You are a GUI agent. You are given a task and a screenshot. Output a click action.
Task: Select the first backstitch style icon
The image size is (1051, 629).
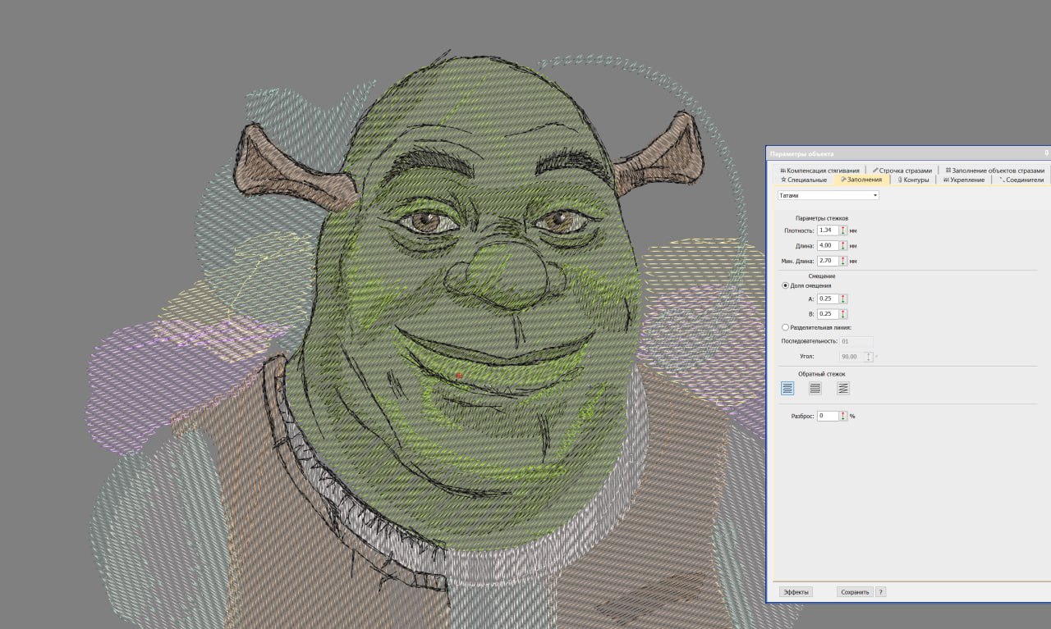[787, 389]
